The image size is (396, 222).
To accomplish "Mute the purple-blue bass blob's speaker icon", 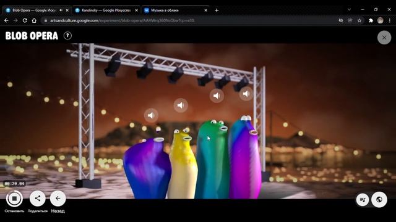I will coord(151,115).
